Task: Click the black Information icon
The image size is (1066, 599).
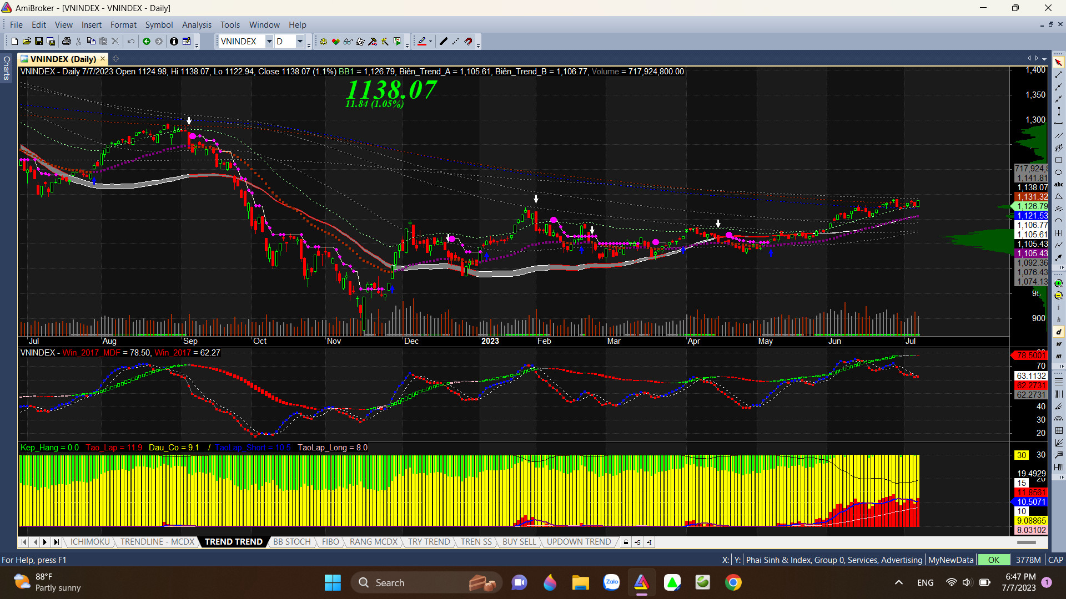Action: (x=174, y=41)
